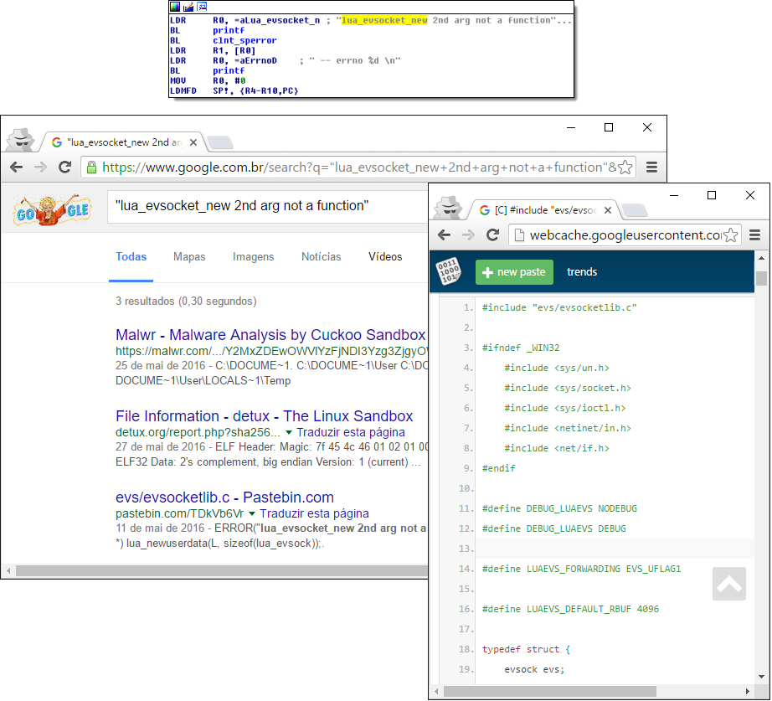Viewport: 772px width, 701px height.
Task: Expand dropdown arrow beside detux.org URL
Action: [289, 432]
